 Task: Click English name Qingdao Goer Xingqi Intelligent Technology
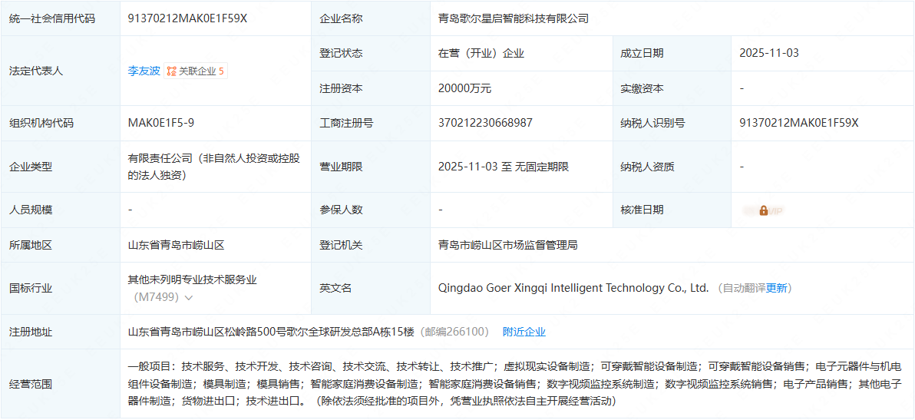[x=573, y=288]
